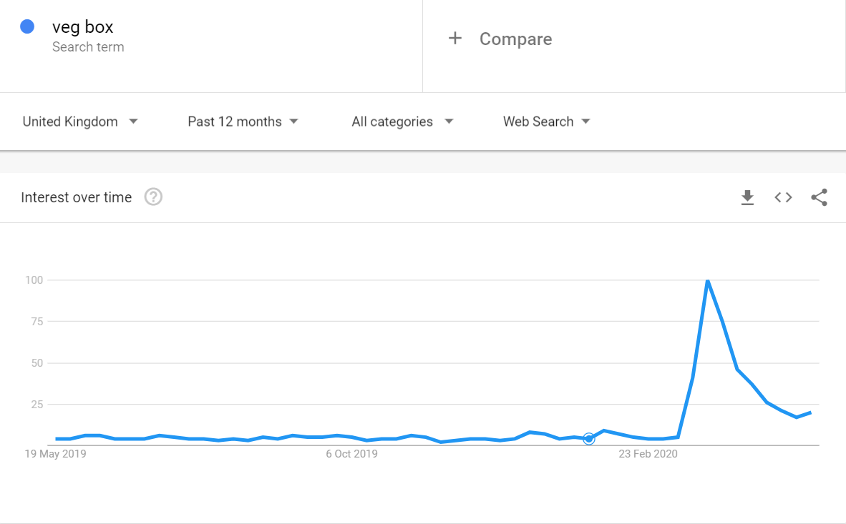Viewport: 846px width, 524px height.
Task: Open the All categories dropdown
Action: [402, 122]
